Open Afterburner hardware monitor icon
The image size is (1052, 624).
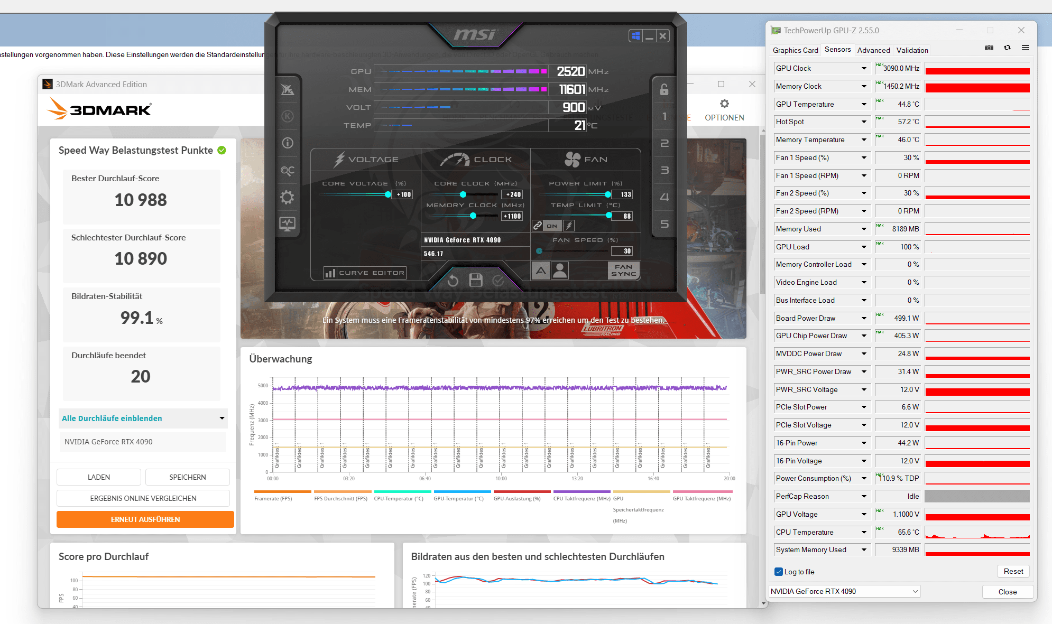coord(287,223)
